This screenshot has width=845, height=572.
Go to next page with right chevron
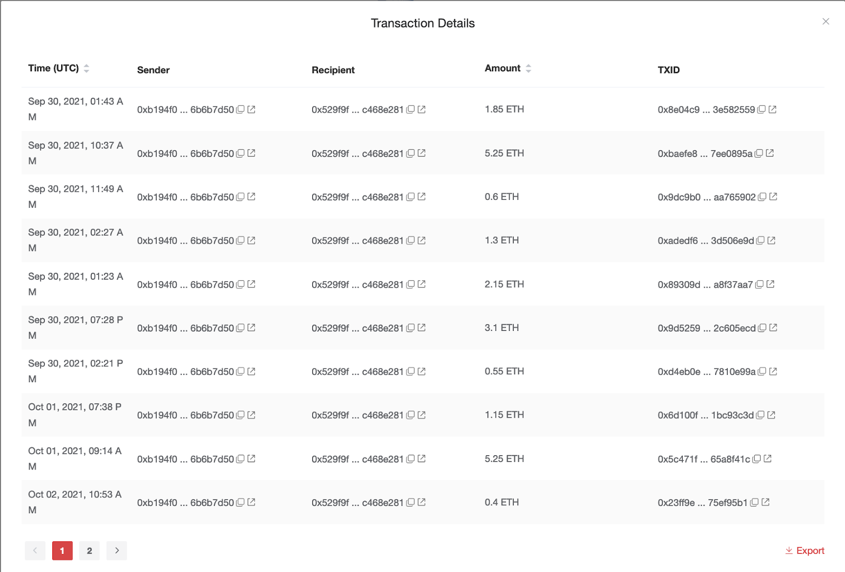[x=117, y=550]
